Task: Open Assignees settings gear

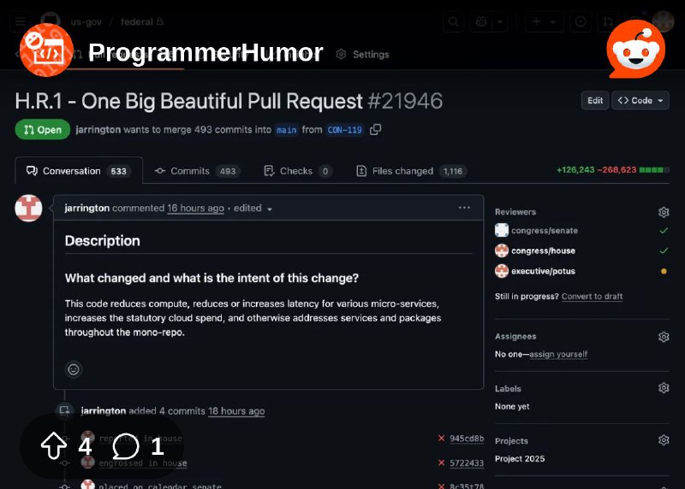Action: [x=664, y=337]
